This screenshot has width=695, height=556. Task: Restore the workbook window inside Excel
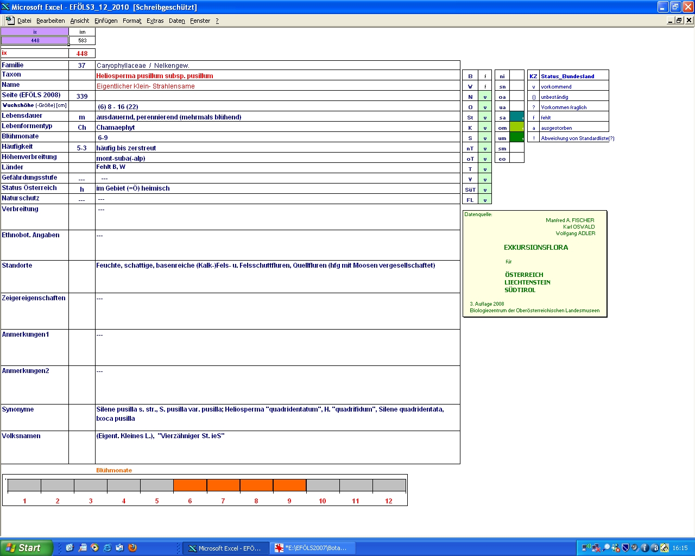point(679,20)
